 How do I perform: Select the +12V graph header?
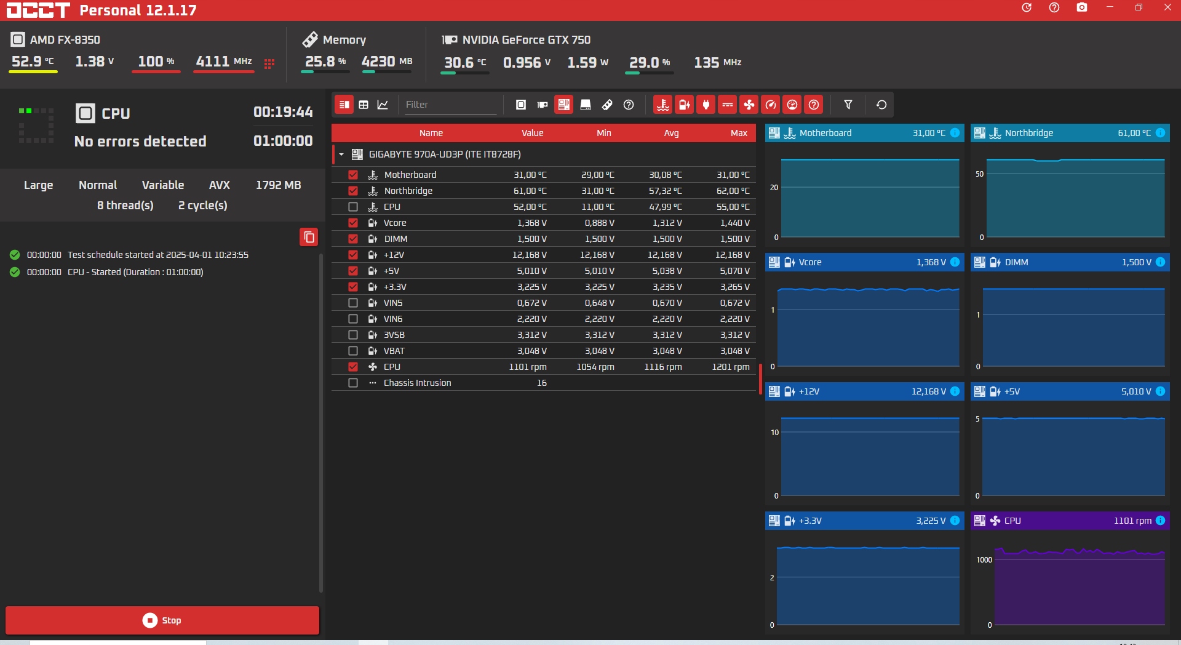point(865,391)
